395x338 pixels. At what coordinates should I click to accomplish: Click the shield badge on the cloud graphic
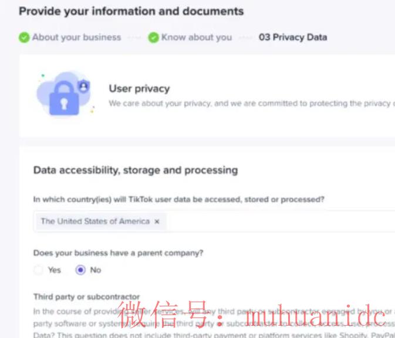click(x=83, y=87)
